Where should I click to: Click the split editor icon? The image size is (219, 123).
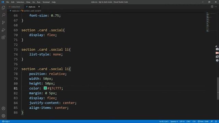click(x=212, y=6)
